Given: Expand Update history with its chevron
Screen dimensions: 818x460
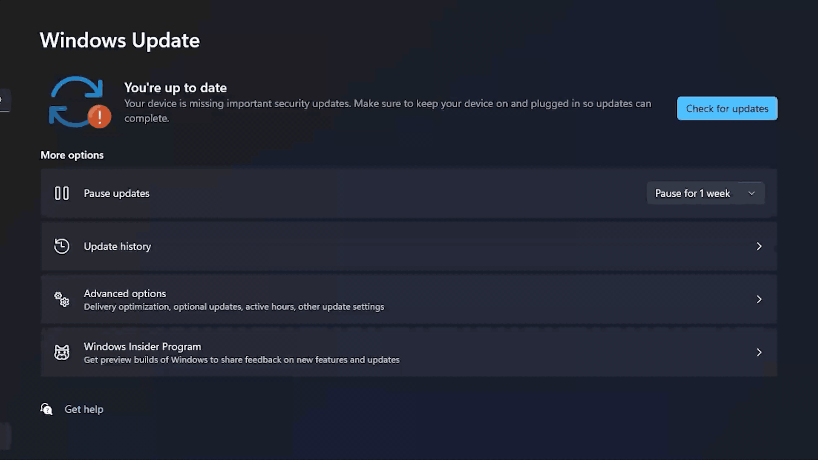Looking at the screenshot, I should click(759, 246).
